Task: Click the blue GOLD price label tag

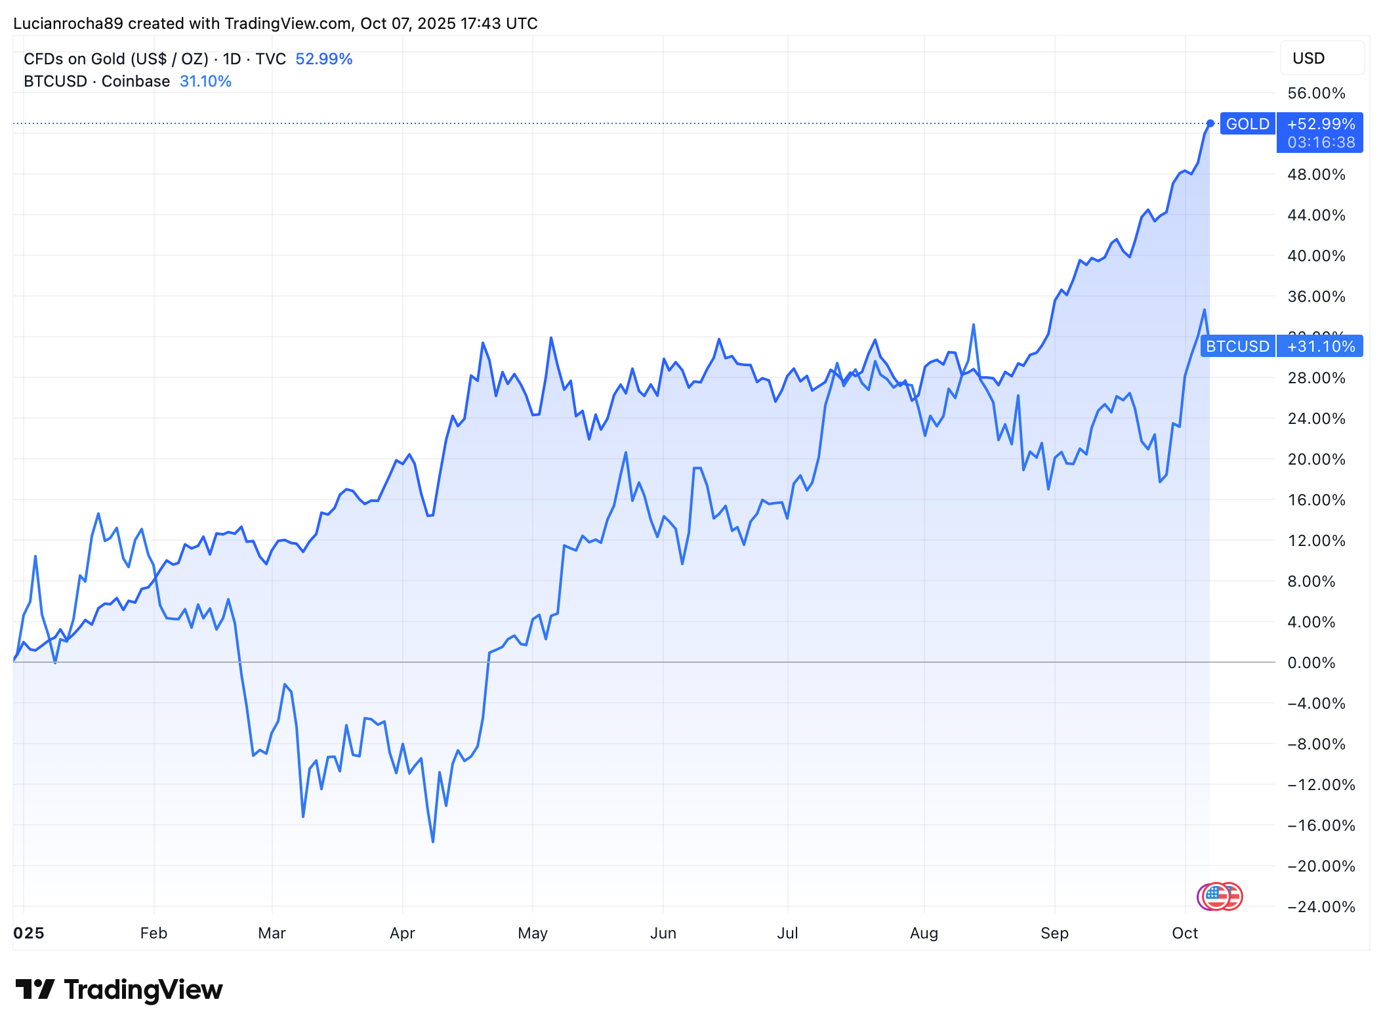Action: point(1247,124)
